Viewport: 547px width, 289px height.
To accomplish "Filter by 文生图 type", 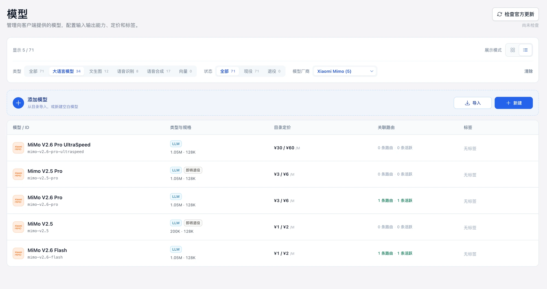I will [99, 71].
